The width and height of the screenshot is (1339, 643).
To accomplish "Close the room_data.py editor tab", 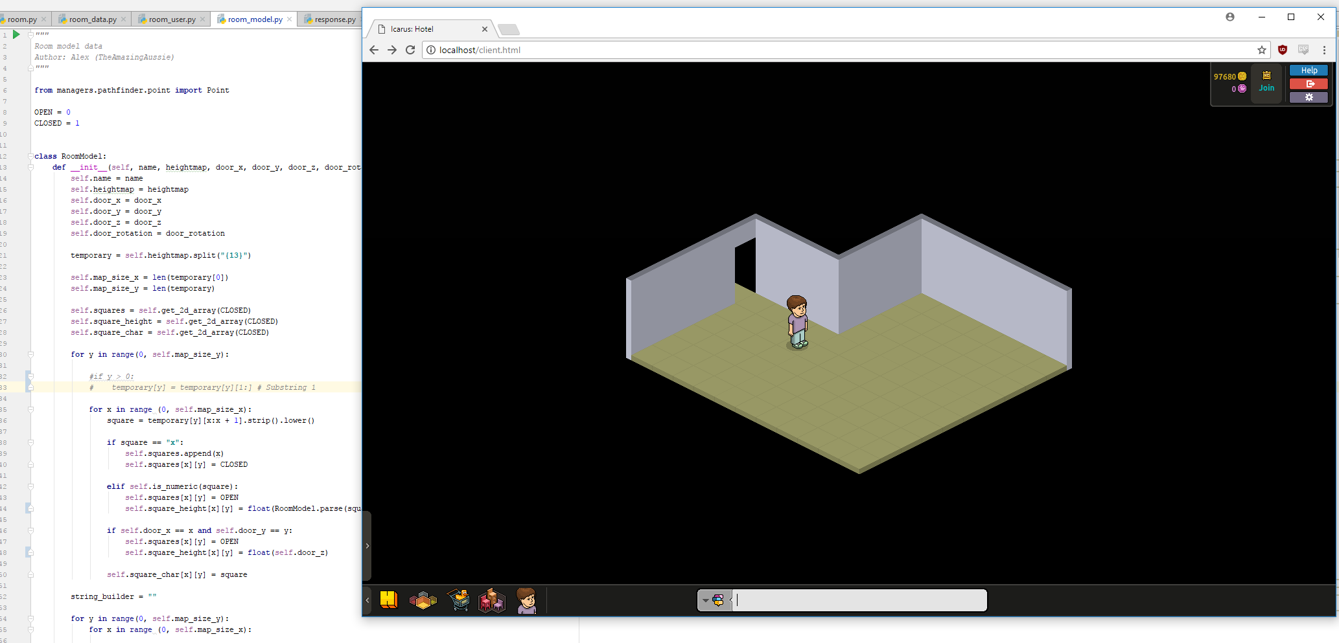I will [123, 19].
